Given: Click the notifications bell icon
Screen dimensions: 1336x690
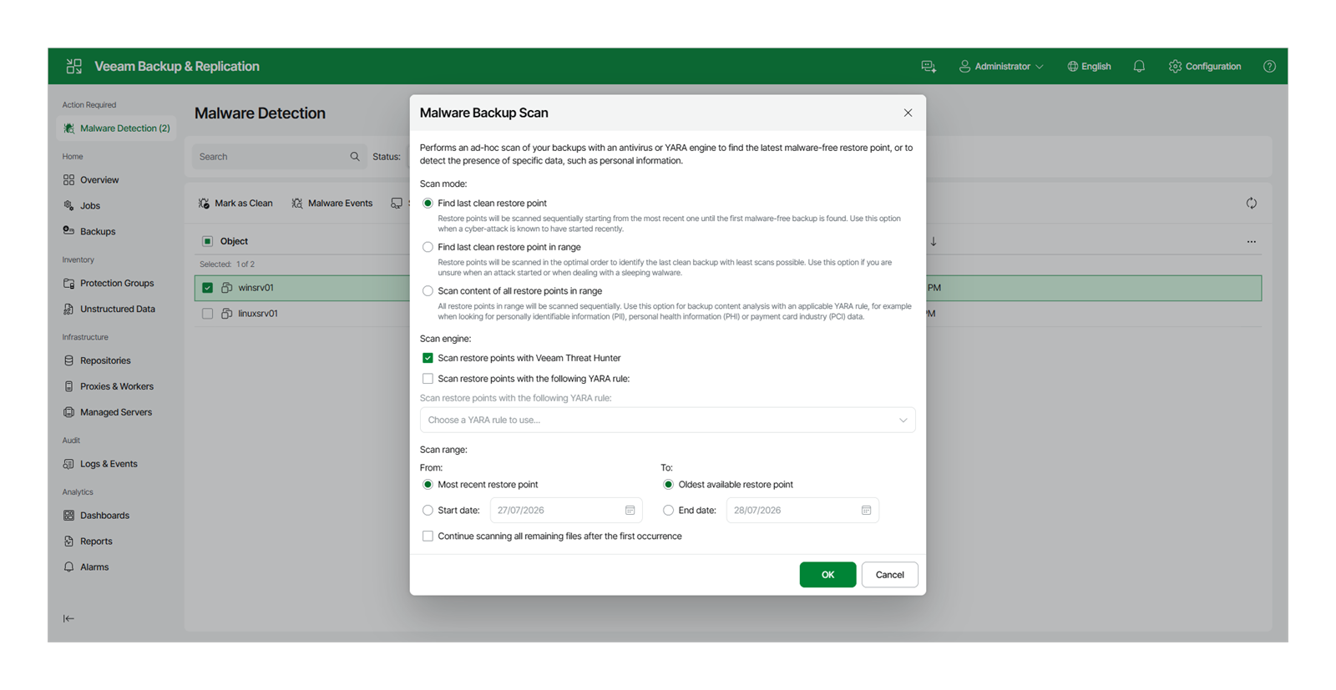Looking at the screenshot, I should click(1139, 66).
